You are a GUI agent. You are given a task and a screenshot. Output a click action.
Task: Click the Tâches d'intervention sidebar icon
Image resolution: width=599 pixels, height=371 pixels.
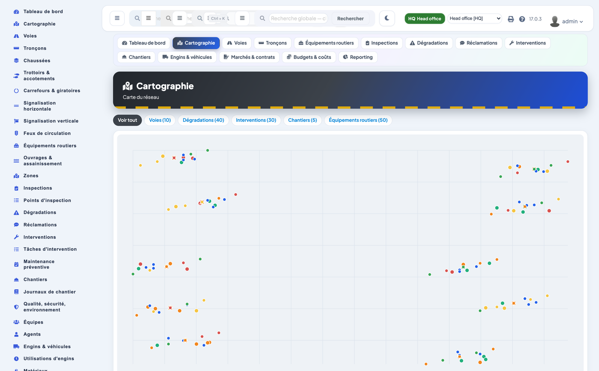pos(16,249)
